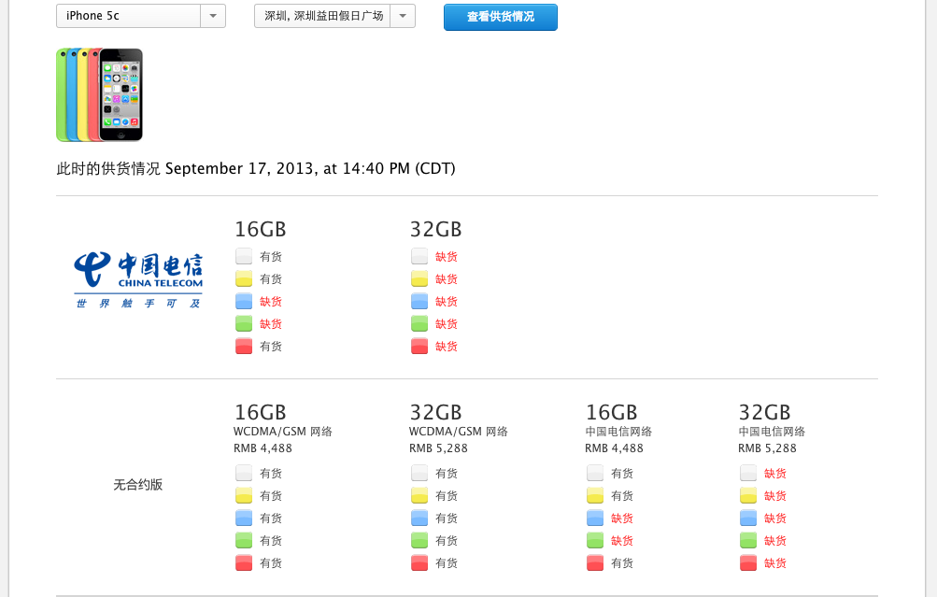Click 缺货 beside blue China Telecom 16GB
Image resolution: width=937 pixels, height=597 pixels.
(x=271, y=302)
